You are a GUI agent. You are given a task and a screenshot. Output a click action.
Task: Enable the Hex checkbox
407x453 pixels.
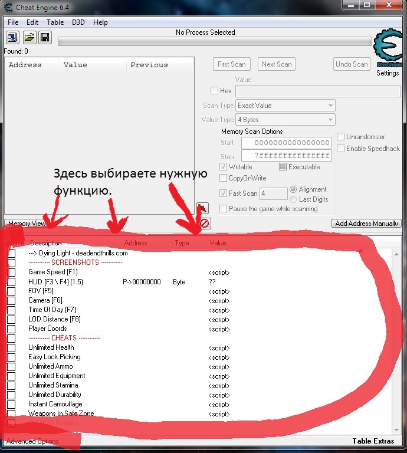(215, 91)
